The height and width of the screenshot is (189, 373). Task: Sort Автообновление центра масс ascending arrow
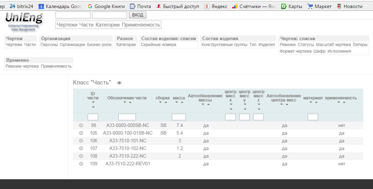click(x=287, y=105)
